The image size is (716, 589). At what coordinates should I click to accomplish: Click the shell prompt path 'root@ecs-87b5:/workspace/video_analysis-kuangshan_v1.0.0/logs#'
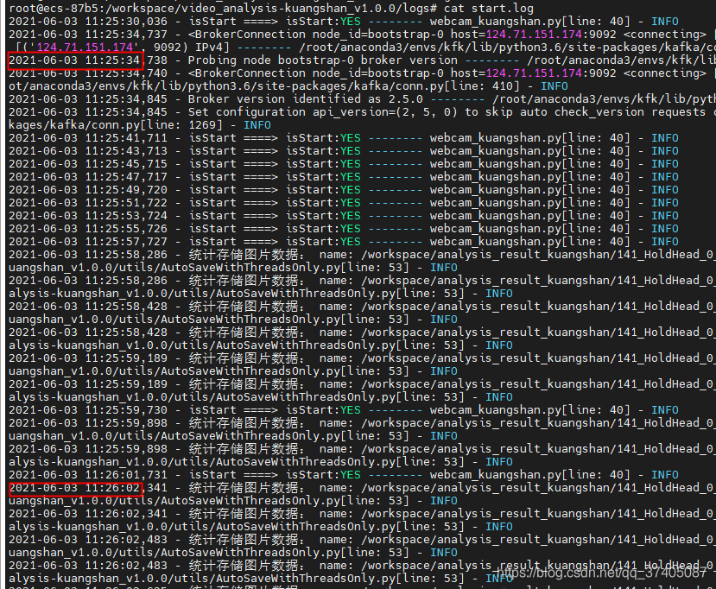tap(223, 9)
